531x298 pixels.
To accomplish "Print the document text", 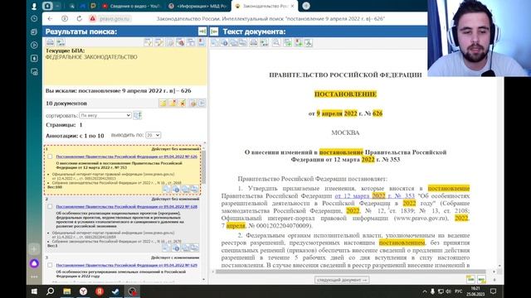I will [253, 42].
